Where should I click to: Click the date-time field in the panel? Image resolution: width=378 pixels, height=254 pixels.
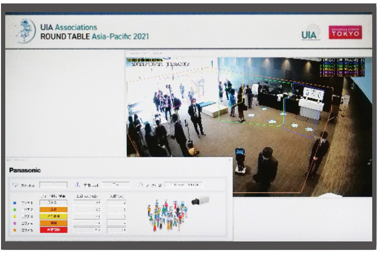pos(183,185)
